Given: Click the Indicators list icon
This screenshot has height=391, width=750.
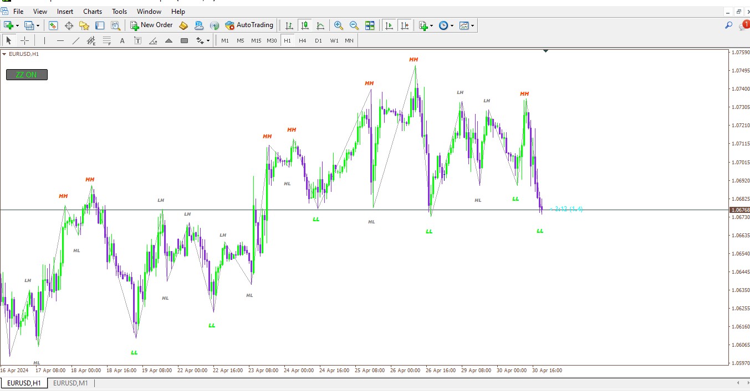Looking at the screenshot, I should pyautogui.click(x=423, y=25).
